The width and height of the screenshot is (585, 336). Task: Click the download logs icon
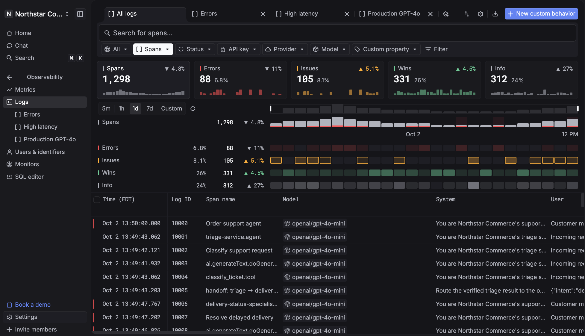pos(495,14)
